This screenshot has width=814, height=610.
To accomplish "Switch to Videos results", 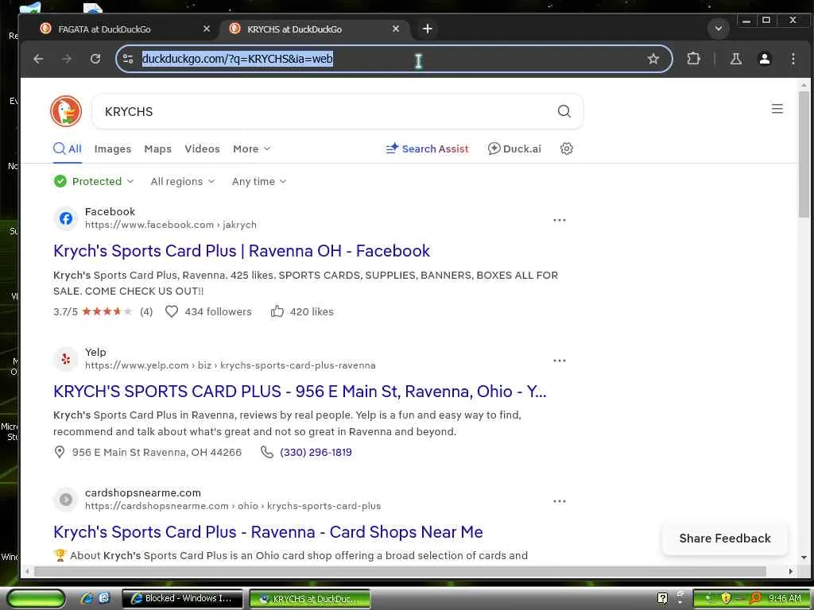I will (202, 149).
